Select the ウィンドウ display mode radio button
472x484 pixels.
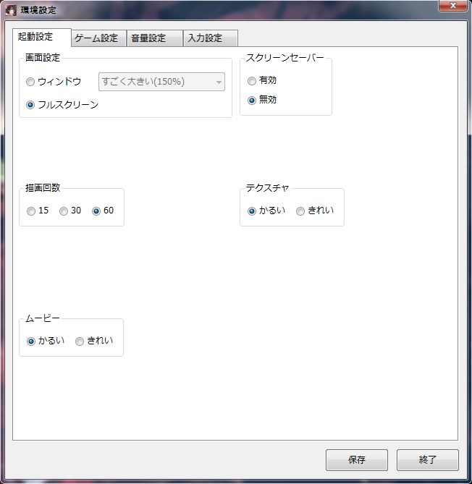coord(30,82)
